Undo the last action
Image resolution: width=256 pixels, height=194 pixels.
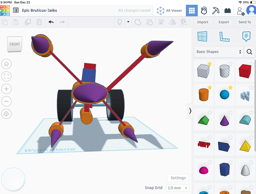pos(51,22)
